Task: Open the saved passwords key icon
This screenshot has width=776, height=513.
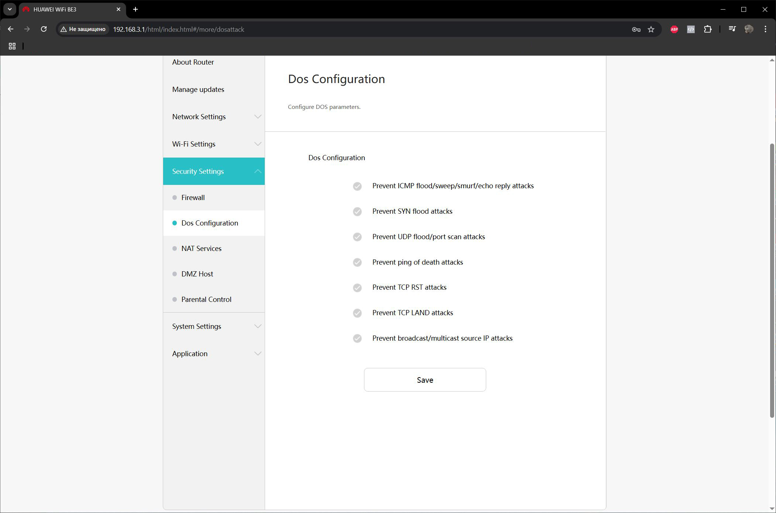Action: (636, 30)
